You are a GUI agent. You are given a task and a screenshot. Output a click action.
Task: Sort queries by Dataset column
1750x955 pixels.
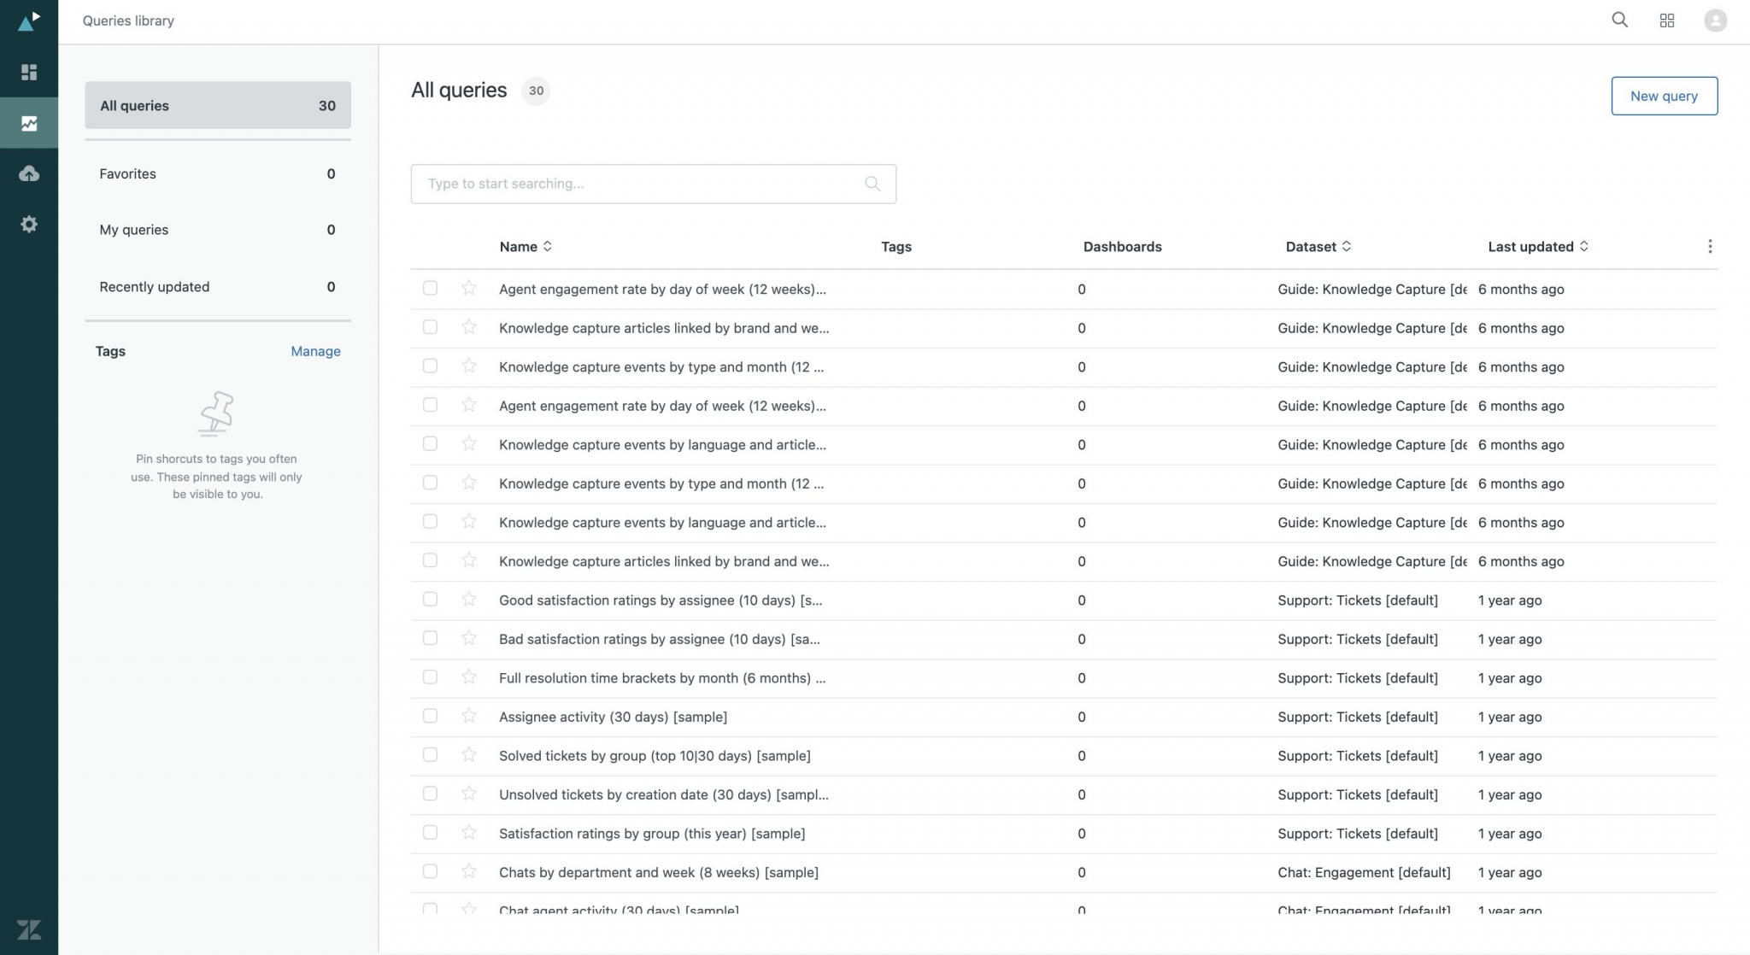1317,246
